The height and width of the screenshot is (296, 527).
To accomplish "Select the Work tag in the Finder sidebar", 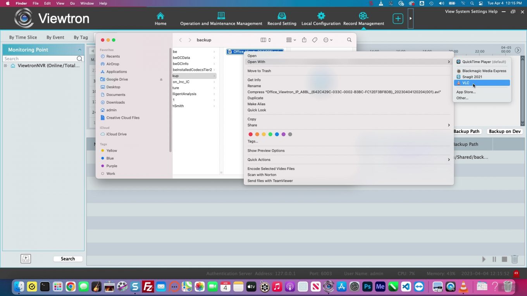I will click(110, 173).
